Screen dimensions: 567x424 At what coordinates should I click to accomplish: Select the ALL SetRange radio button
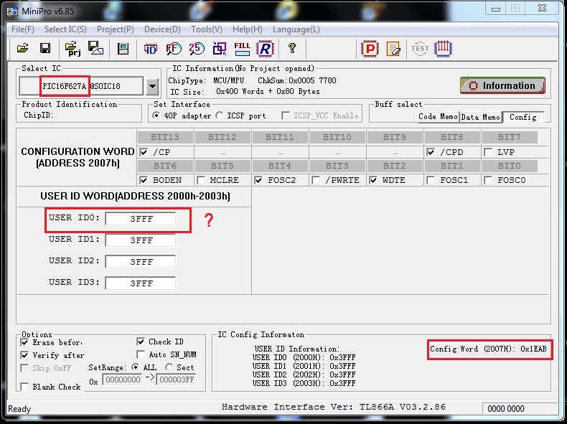pos(136,367)
